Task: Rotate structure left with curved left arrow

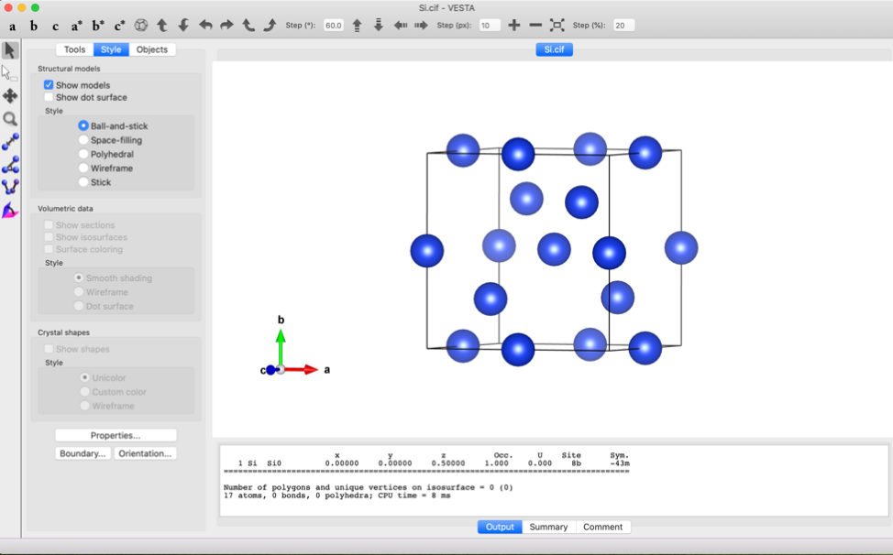Action: point(205,25)
